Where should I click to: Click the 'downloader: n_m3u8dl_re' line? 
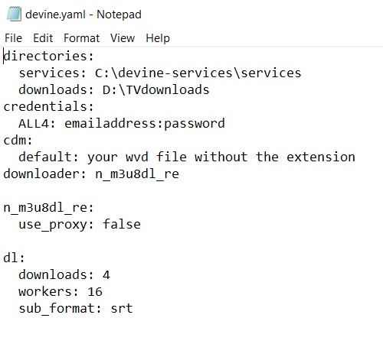point(91,174)
